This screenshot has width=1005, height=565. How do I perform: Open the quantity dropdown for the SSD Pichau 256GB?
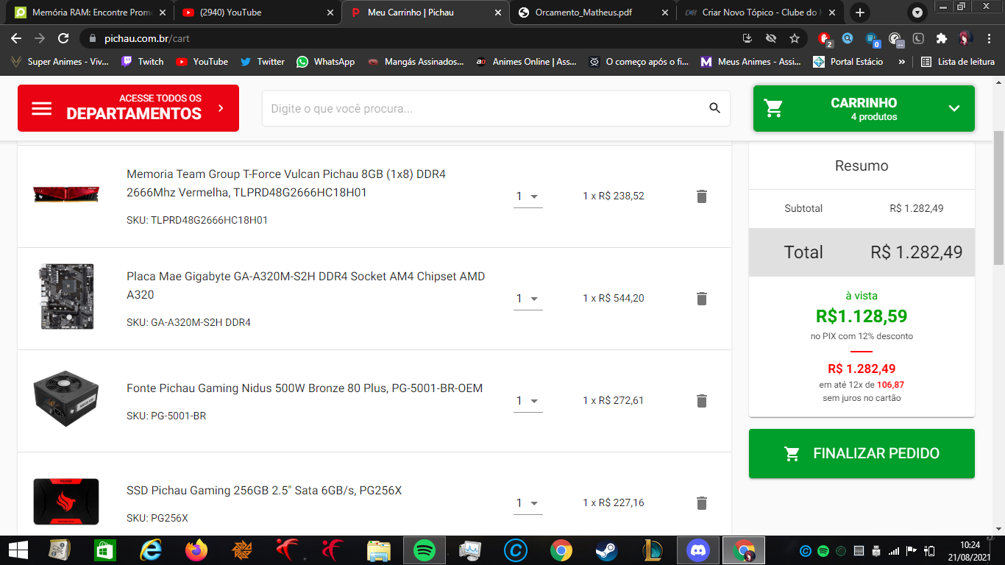(528, 503)
